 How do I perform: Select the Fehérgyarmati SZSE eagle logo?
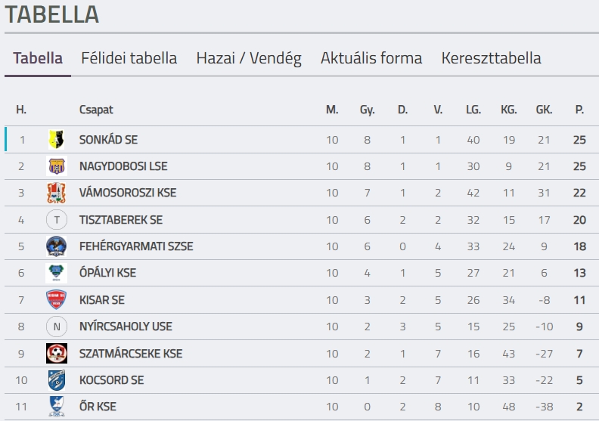pyautogui.click(x=57, y=246)
